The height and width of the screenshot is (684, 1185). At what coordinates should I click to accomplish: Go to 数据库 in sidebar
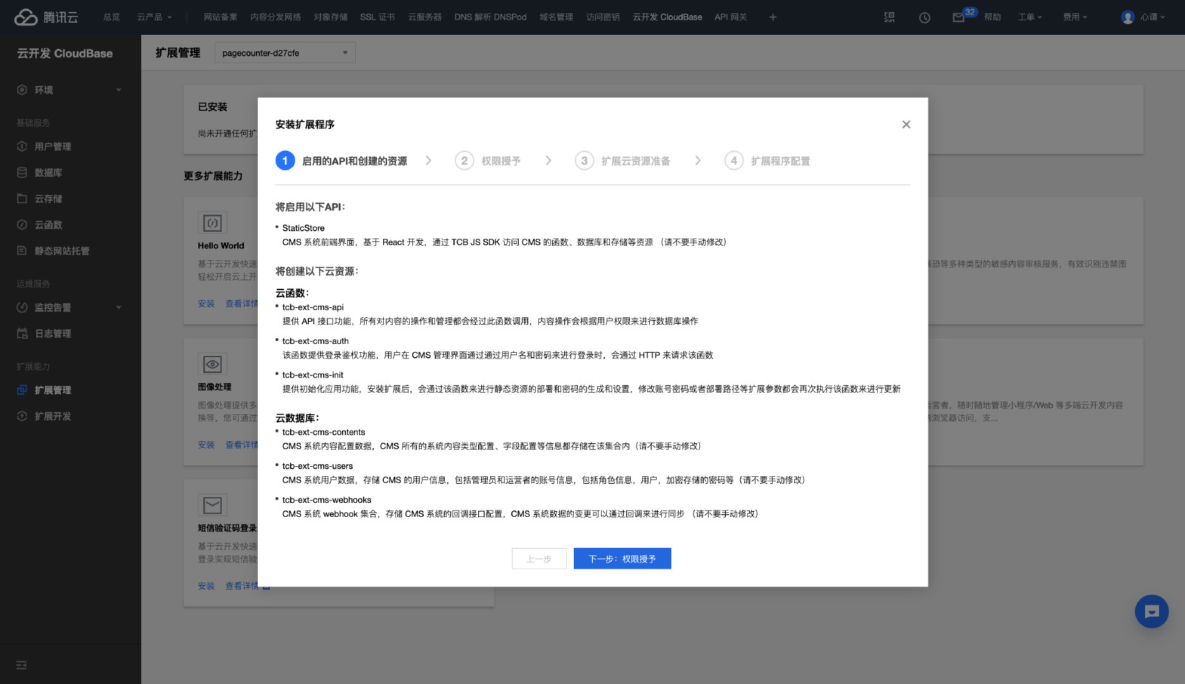[x=48, y=172]
